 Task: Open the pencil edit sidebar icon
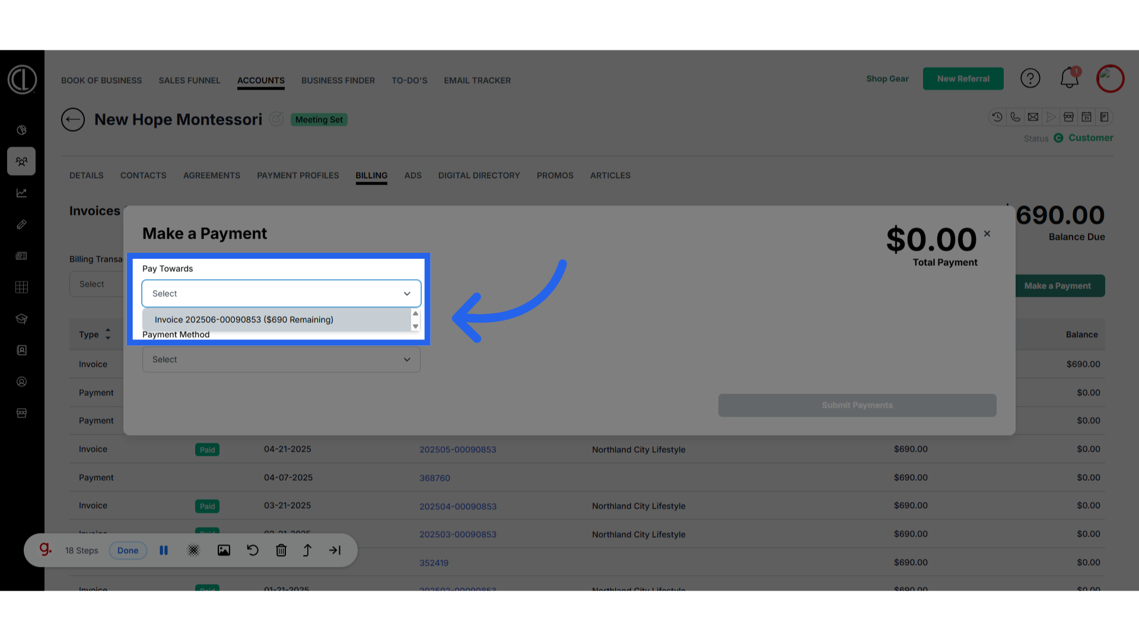[21, 224]
